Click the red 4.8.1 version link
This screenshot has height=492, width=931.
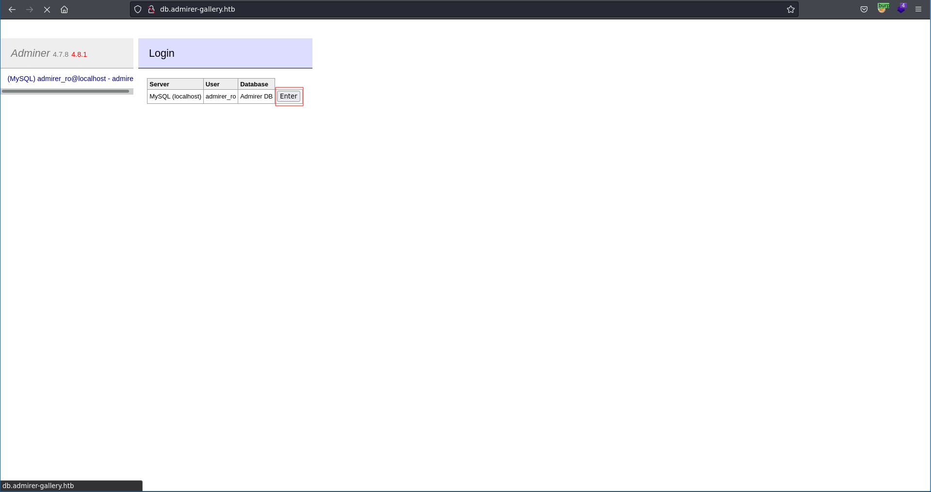point(79,54)
